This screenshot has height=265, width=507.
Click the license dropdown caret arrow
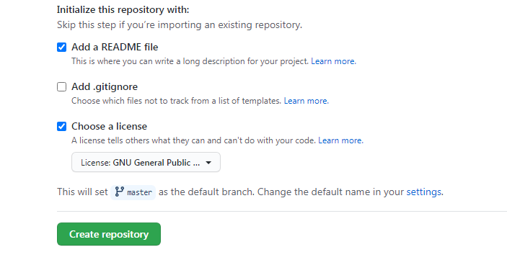[208, 163]
